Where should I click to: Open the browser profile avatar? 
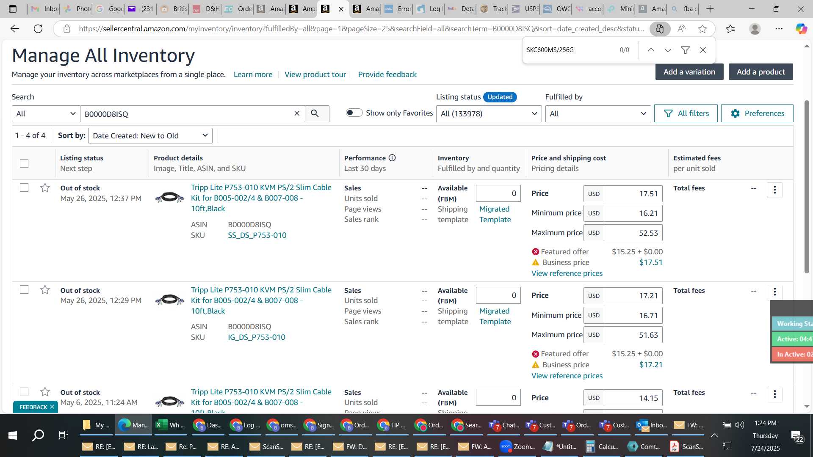(755, 29)
